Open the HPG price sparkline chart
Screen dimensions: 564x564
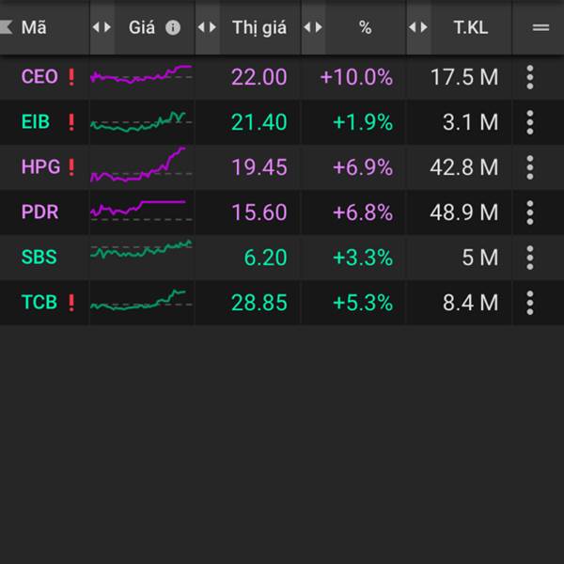pyautogui.click(x=141, y=164)
